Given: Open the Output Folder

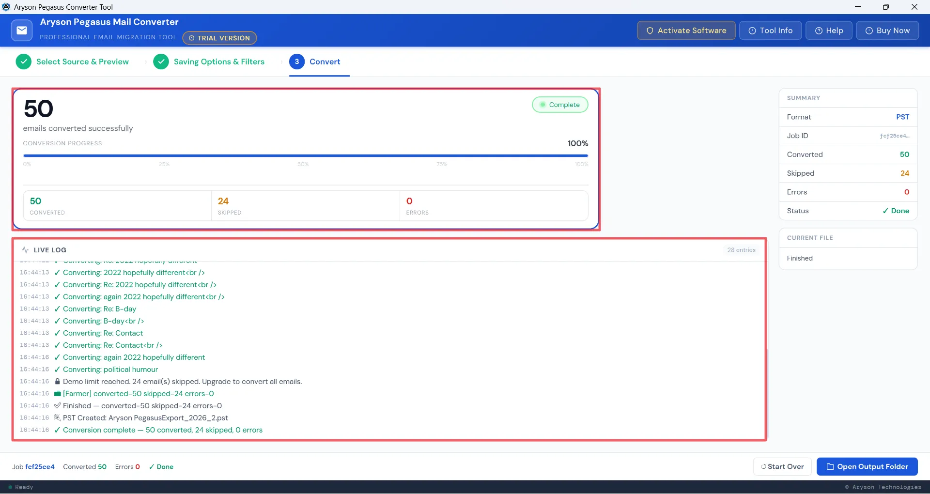Looking at the screenshot, I should click(867, 467).
